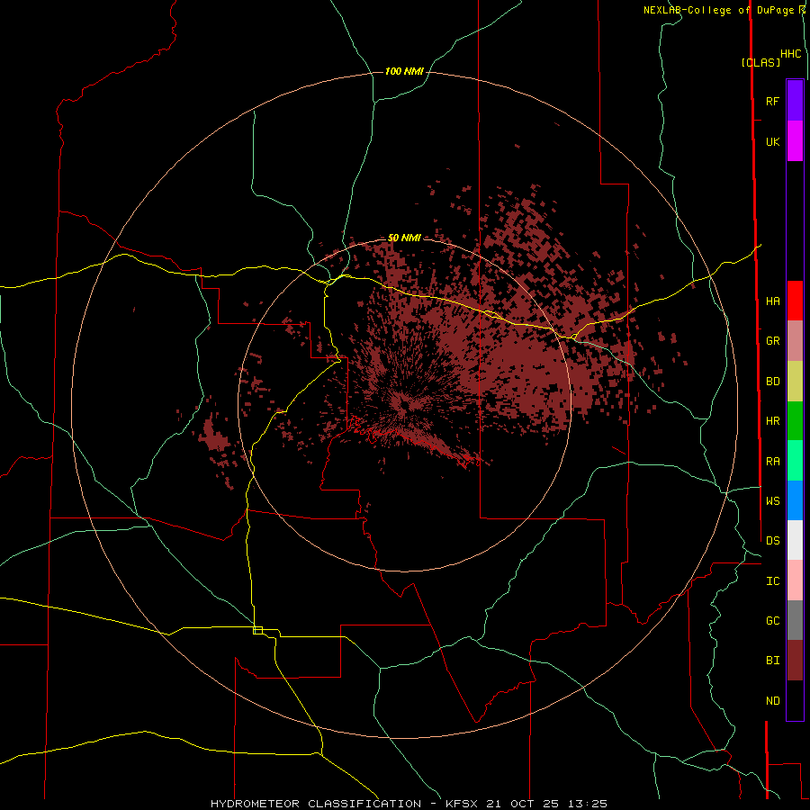Select the RA legend label
The image size is (810, 810).
(772, 462)
